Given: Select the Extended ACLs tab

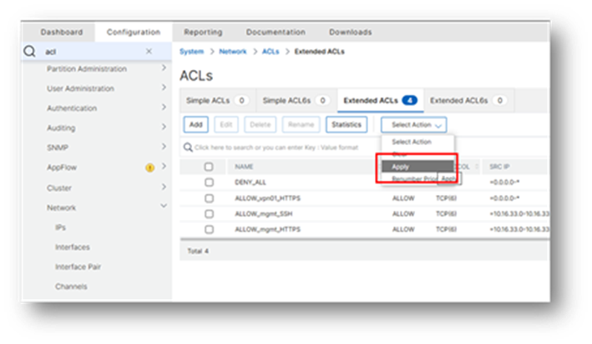Looking at the screenshot, I should coord(380,101).
